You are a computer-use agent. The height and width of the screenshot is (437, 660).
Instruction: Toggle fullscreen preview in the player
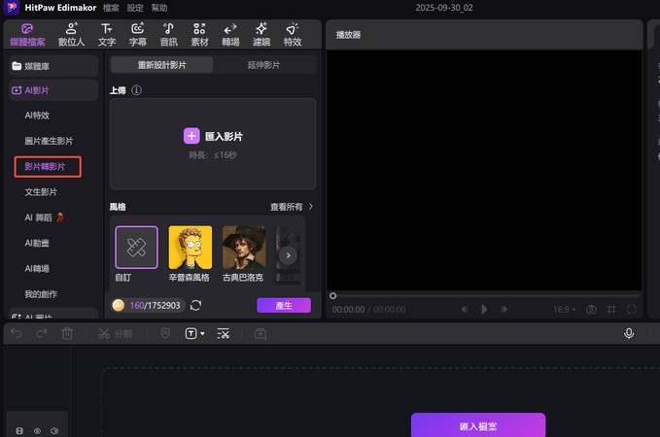(632, 309)
